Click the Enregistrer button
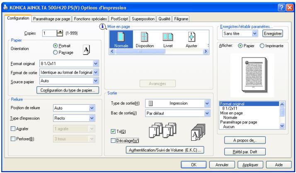The image size is (296, 173). coord(273,34)
